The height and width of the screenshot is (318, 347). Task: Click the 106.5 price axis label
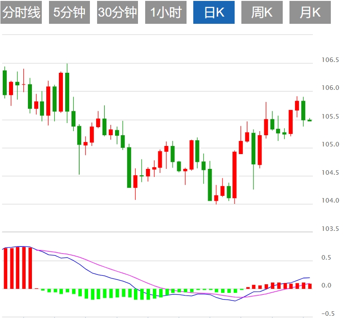(x=330, y=60)
